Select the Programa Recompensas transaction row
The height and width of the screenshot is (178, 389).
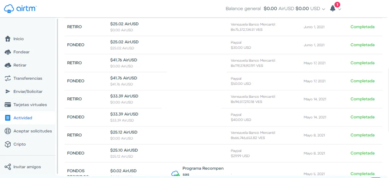pyautogui.click(x=223, y=170)
